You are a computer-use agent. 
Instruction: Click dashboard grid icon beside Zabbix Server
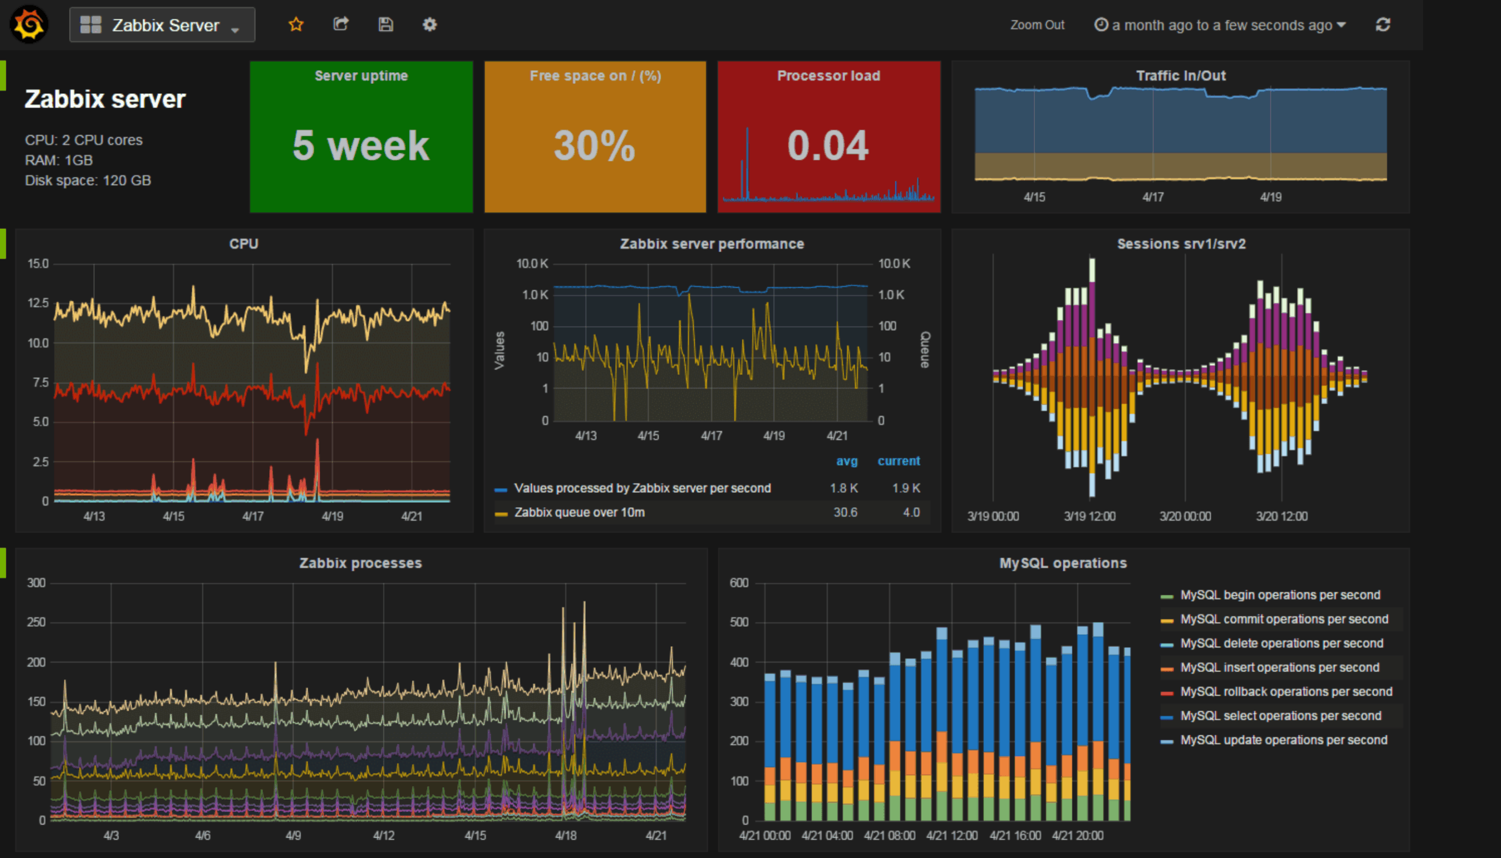91,25
